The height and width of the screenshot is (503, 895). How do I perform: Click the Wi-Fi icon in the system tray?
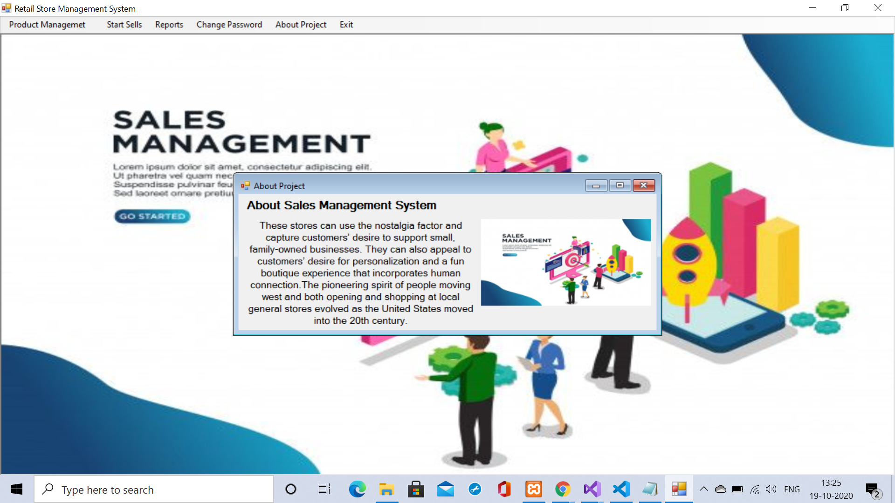(755, 489)
